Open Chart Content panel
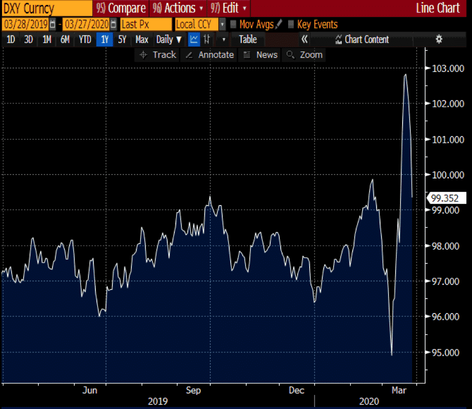This screenshot has height=409, width=472. pos(363,39)
